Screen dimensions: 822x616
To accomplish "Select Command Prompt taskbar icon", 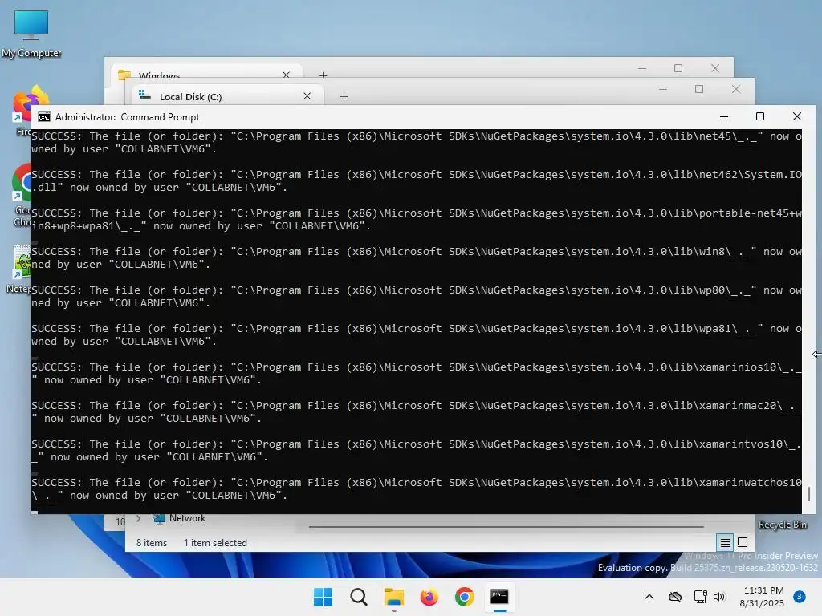I will coord(499,597).
